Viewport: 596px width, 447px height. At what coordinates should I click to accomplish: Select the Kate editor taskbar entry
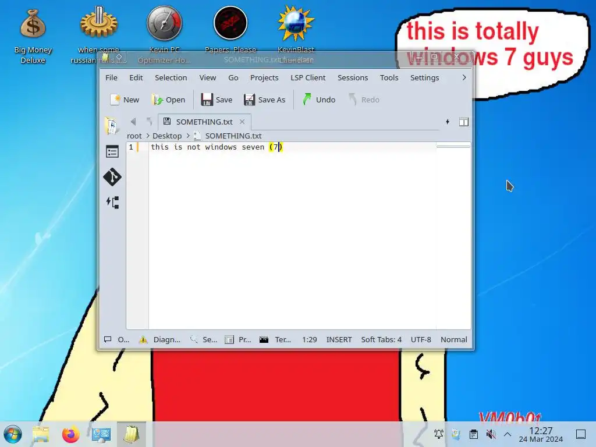pyautogui.click(x=131, y=434)
